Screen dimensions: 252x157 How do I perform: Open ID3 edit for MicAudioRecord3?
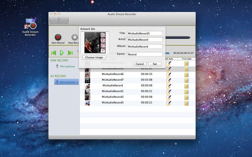click(x=169, y=103)
